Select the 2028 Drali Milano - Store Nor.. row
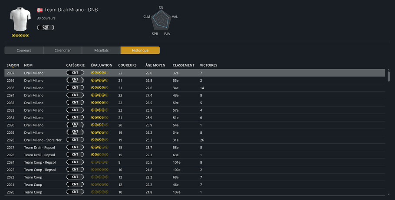The image size is (395, 200). 194,140
